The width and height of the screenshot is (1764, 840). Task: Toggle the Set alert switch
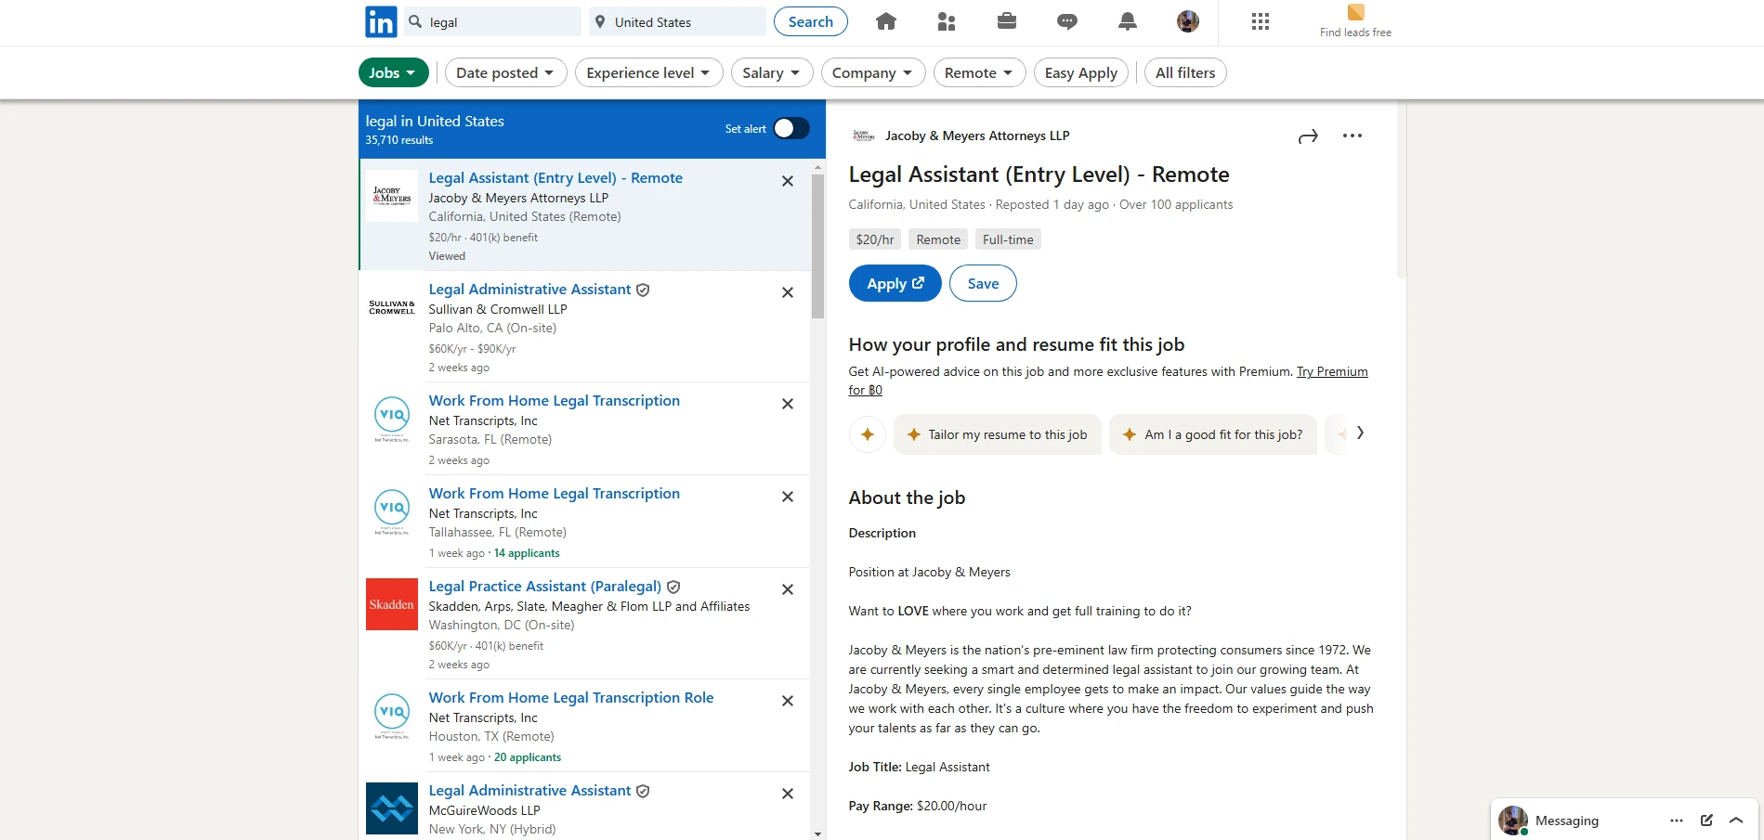tap(791, 128)
